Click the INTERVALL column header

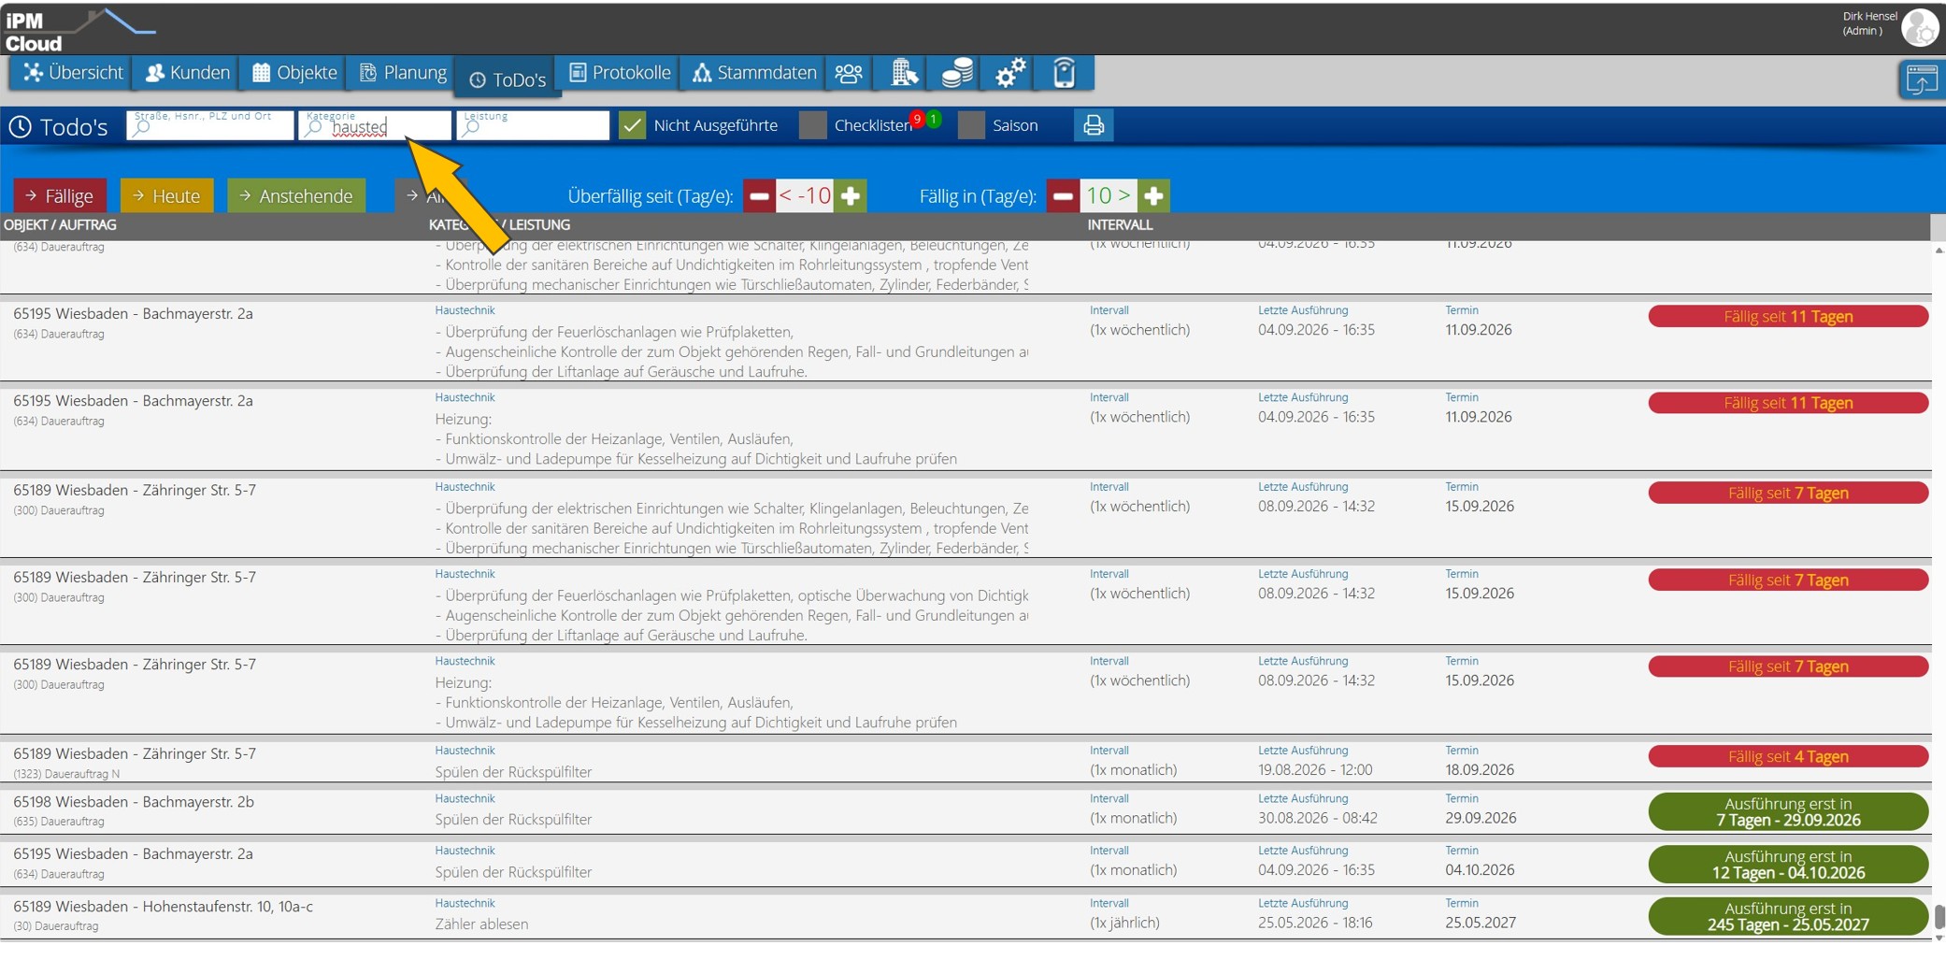coord(1120,225)
